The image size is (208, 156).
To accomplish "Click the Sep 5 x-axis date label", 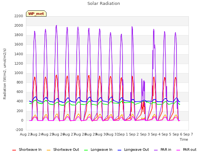I will pyautogui.click(x=166, y=134).
